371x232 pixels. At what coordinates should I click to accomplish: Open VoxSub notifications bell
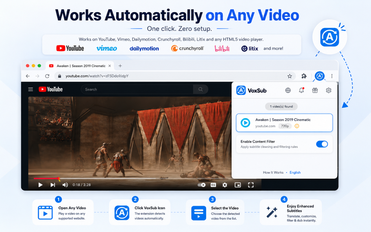[x=301, y=90]
